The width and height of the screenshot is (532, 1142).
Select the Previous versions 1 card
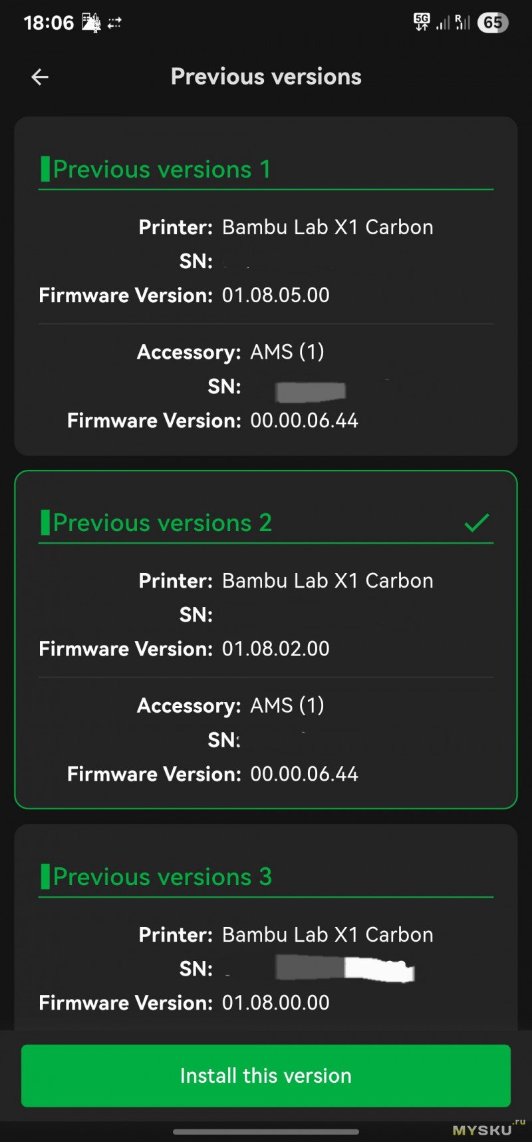pos(266,286)
